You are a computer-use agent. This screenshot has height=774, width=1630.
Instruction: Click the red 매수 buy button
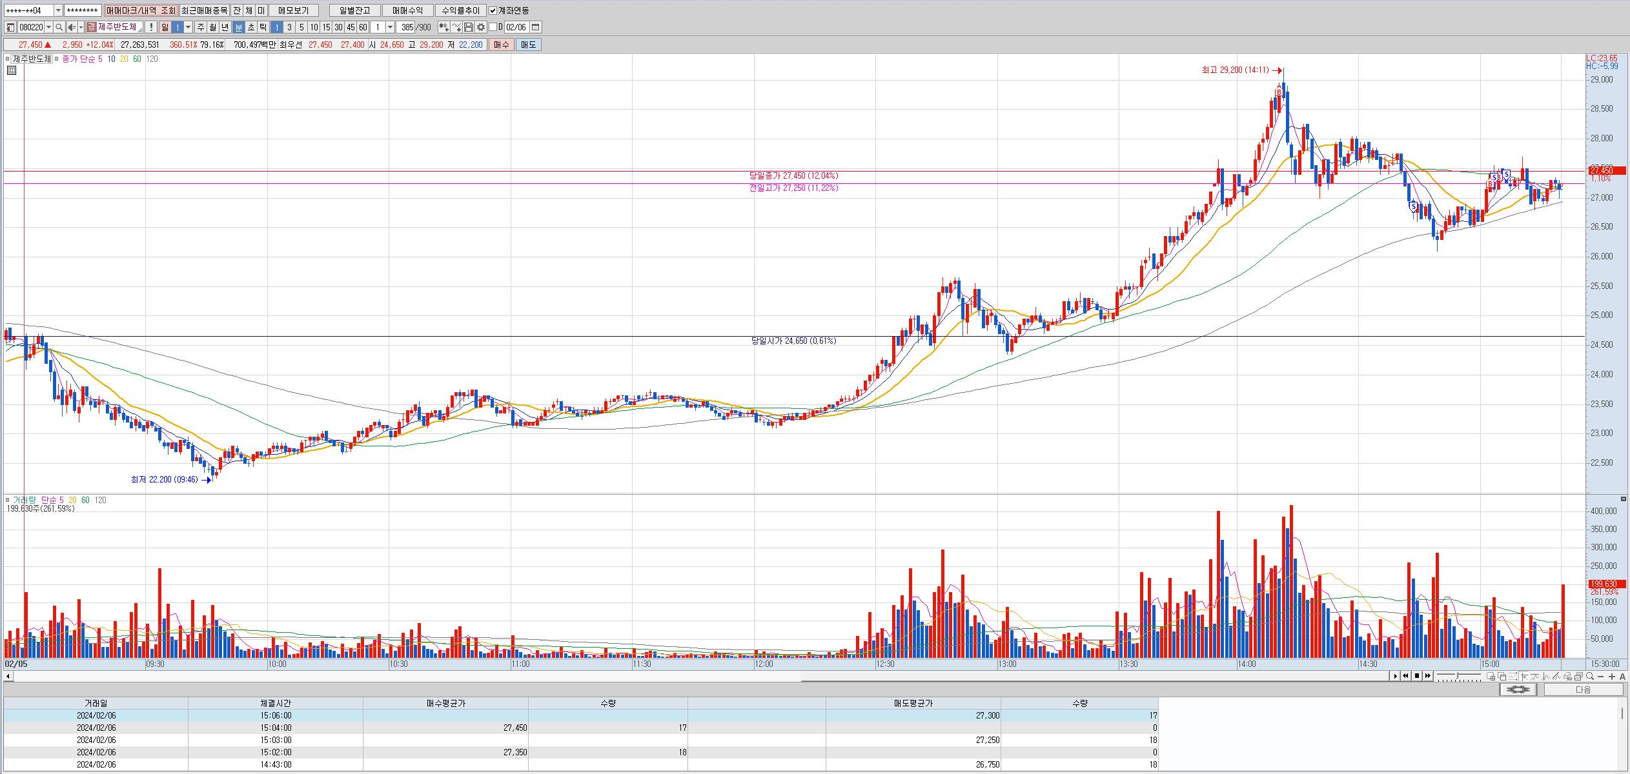[501, 45]
